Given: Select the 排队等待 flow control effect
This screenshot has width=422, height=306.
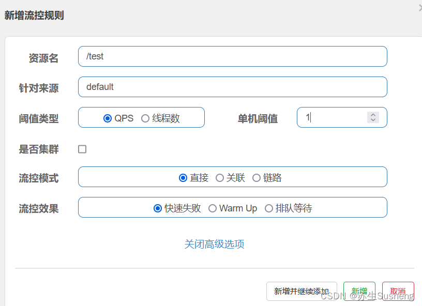Looking at the screenshot, I should [269, 208].
